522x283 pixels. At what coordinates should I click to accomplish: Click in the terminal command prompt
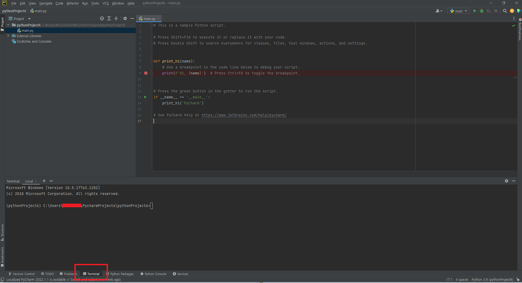tap(151, 206)
